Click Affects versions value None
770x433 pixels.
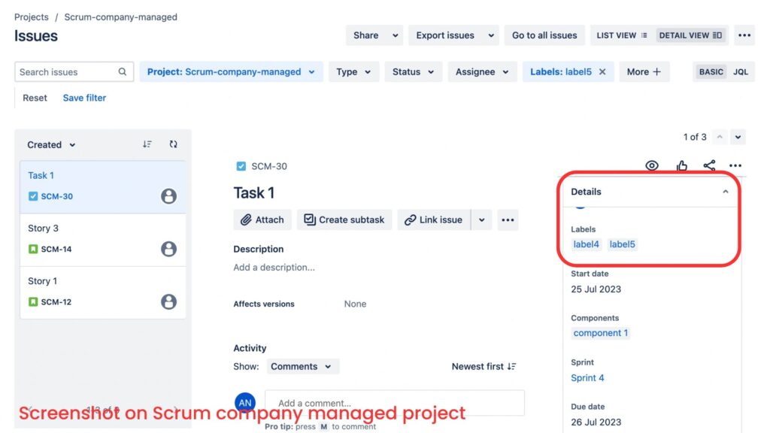tap(355, 304)
